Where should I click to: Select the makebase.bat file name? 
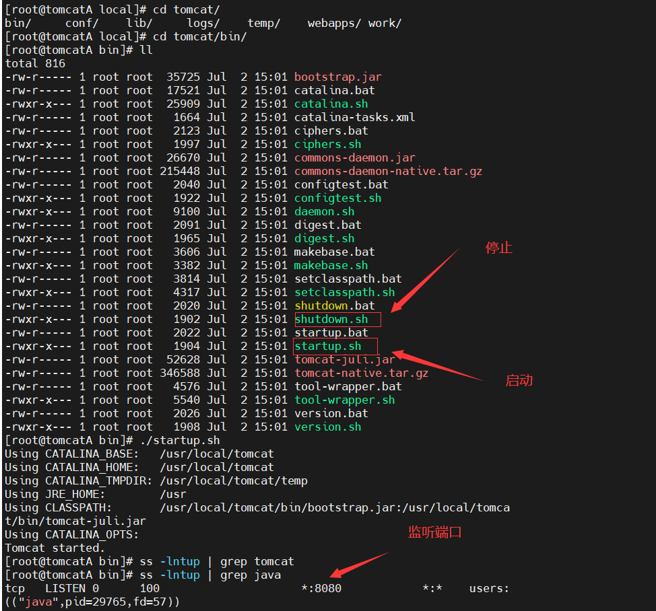tap(335, 252)
